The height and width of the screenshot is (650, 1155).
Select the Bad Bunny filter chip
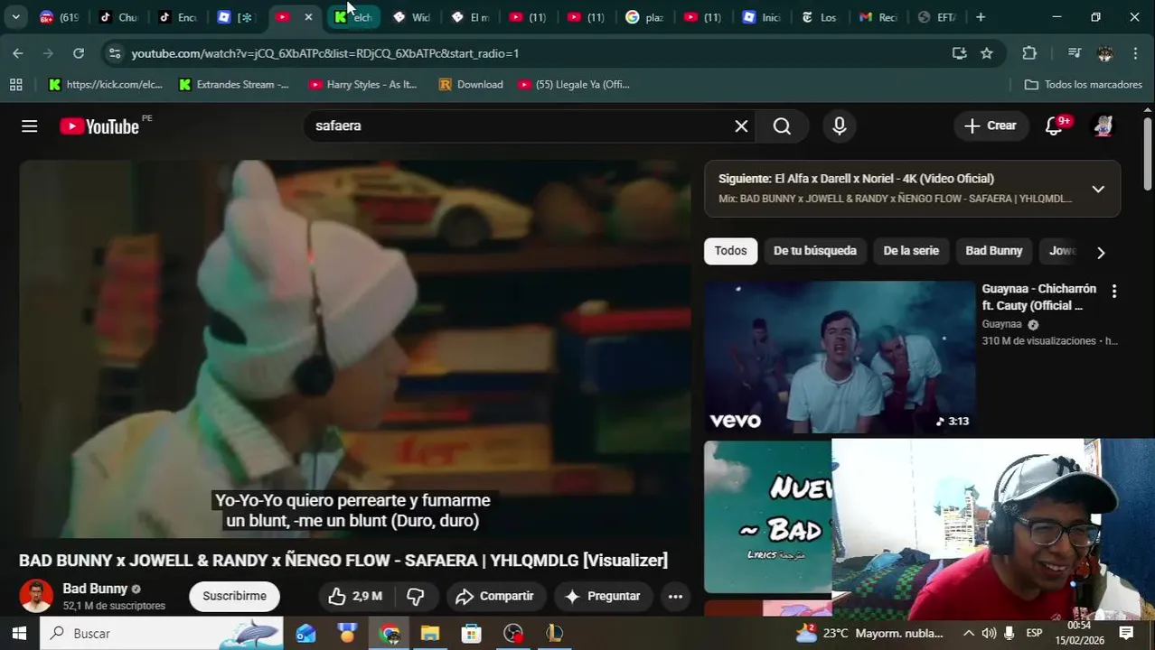tap(994, 251)
